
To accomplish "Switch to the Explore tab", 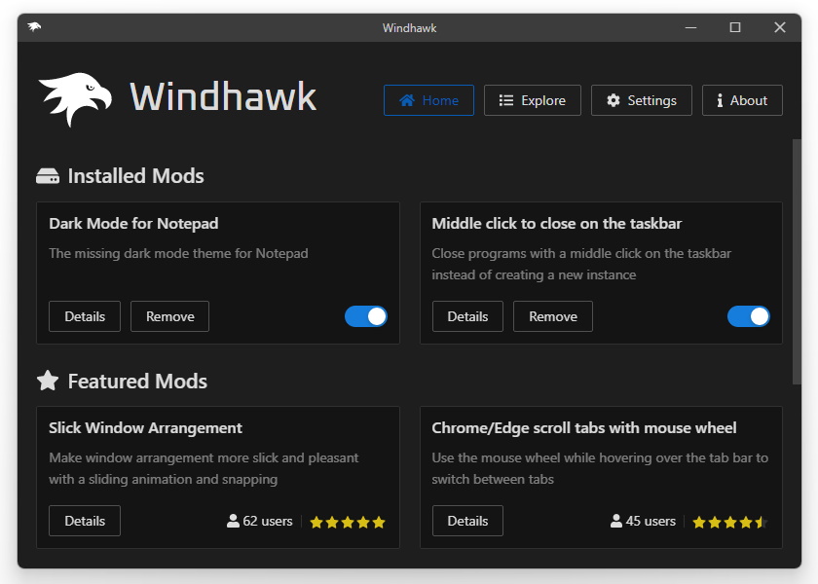I will tap(532, 99).
